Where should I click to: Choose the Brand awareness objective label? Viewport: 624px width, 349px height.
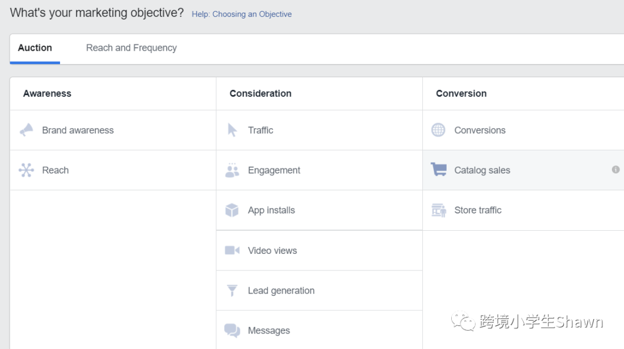coord(78,130)
